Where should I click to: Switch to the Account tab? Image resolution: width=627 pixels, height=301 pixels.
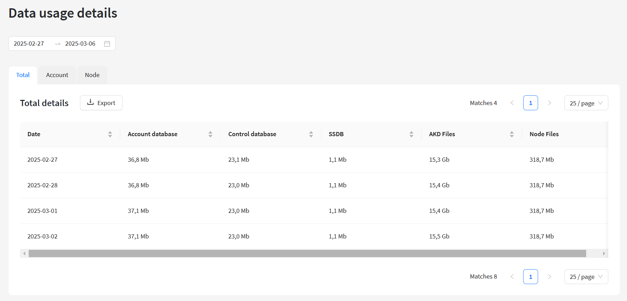57,75
